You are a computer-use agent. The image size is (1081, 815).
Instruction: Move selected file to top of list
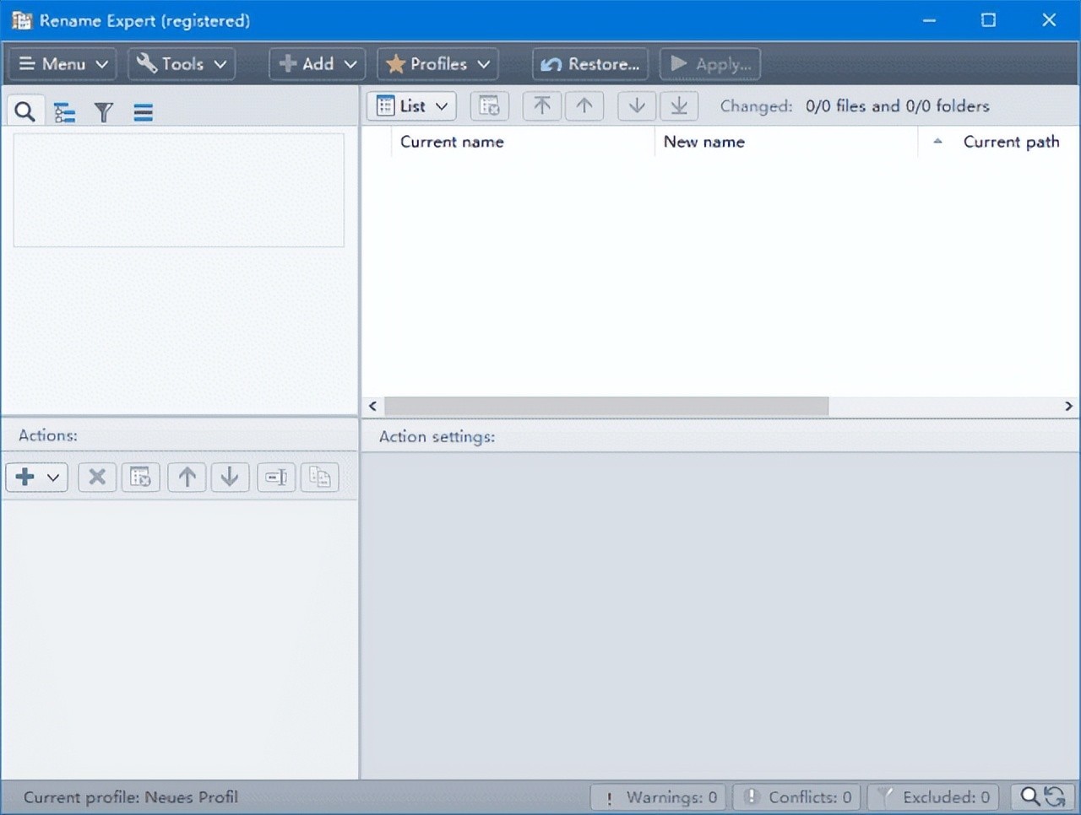click(542, 106)
